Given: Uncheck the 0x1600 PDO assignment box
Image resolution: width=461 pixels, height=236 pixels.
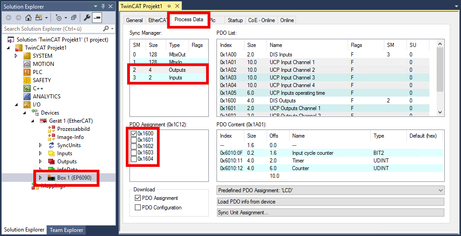Looking at the screenshot, I should pos(134,133).
